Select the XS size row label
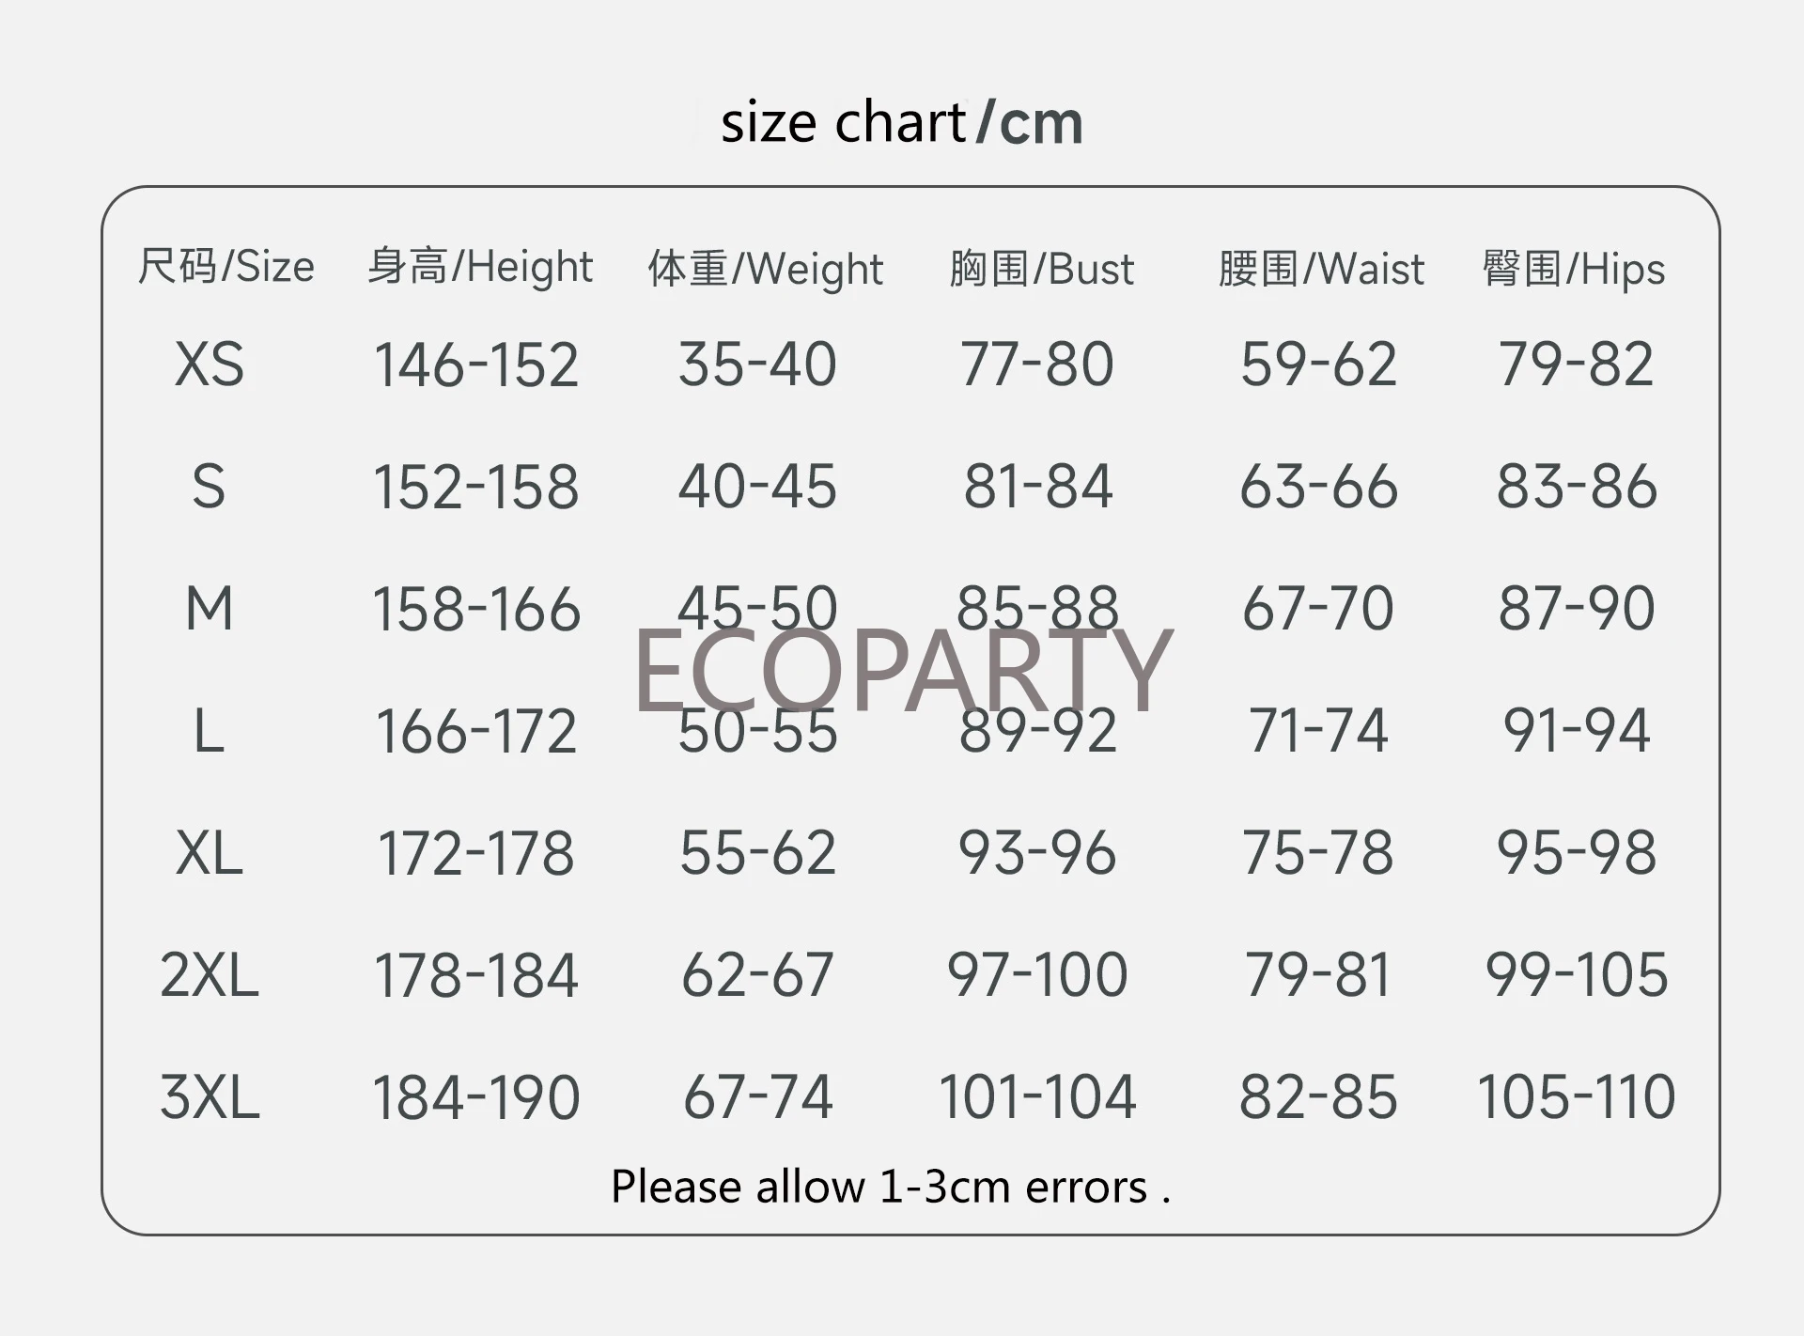Viewport: 1804px width, 1336px height. pyautogui.click(x=209, y=365)
